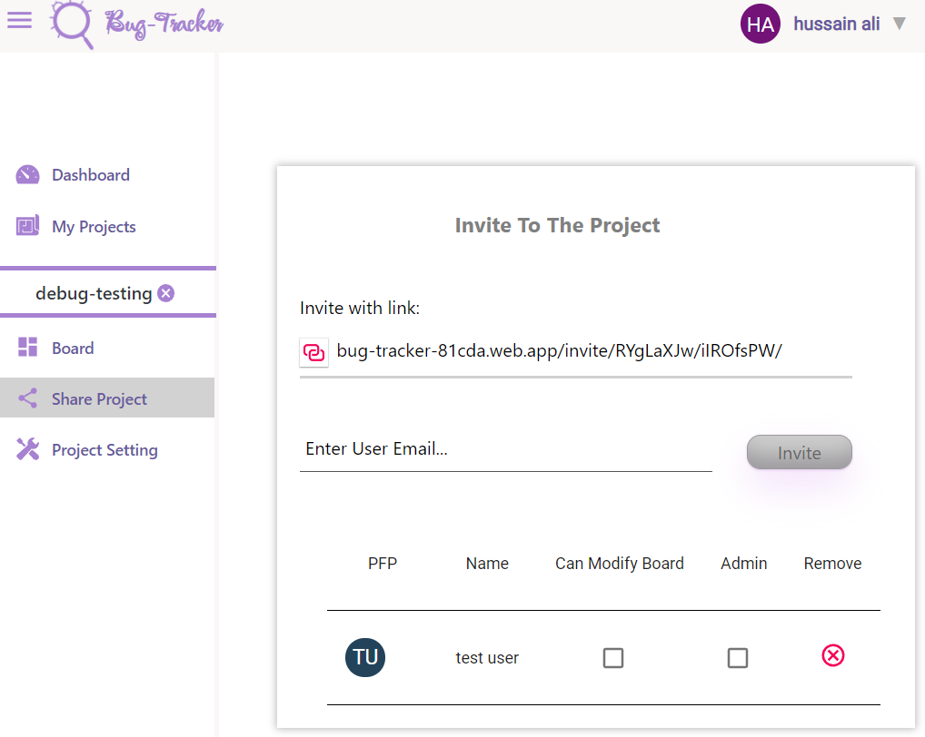Open the hamburger menu at top left
The height and width of the screenshot is (737, 925).
19,20
